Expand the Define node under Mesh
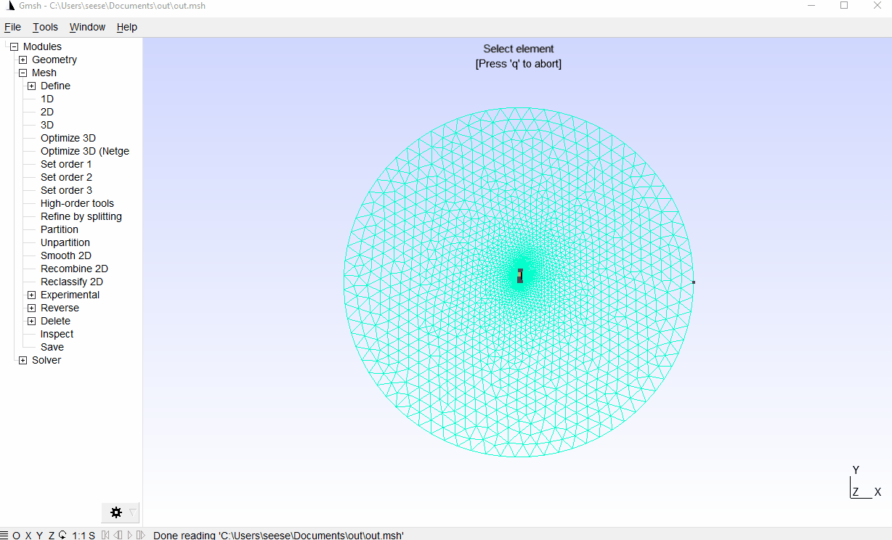 pos(31,86)
